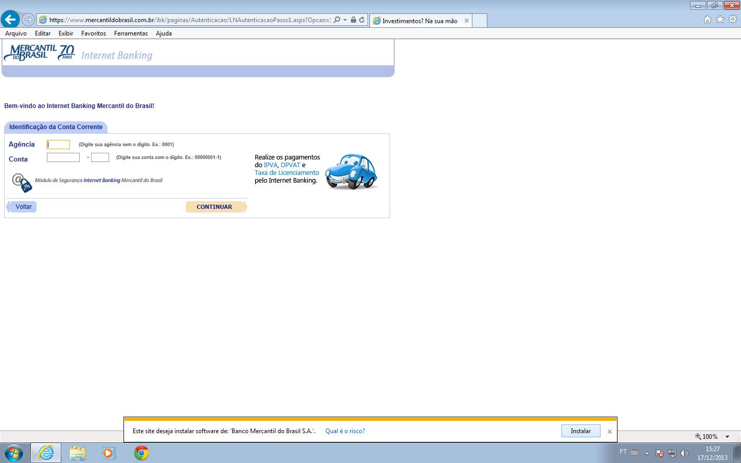The width and height of the screenshot is (741, 463).
Task: Refresh the page with reload icon
Action: point(362,20)
